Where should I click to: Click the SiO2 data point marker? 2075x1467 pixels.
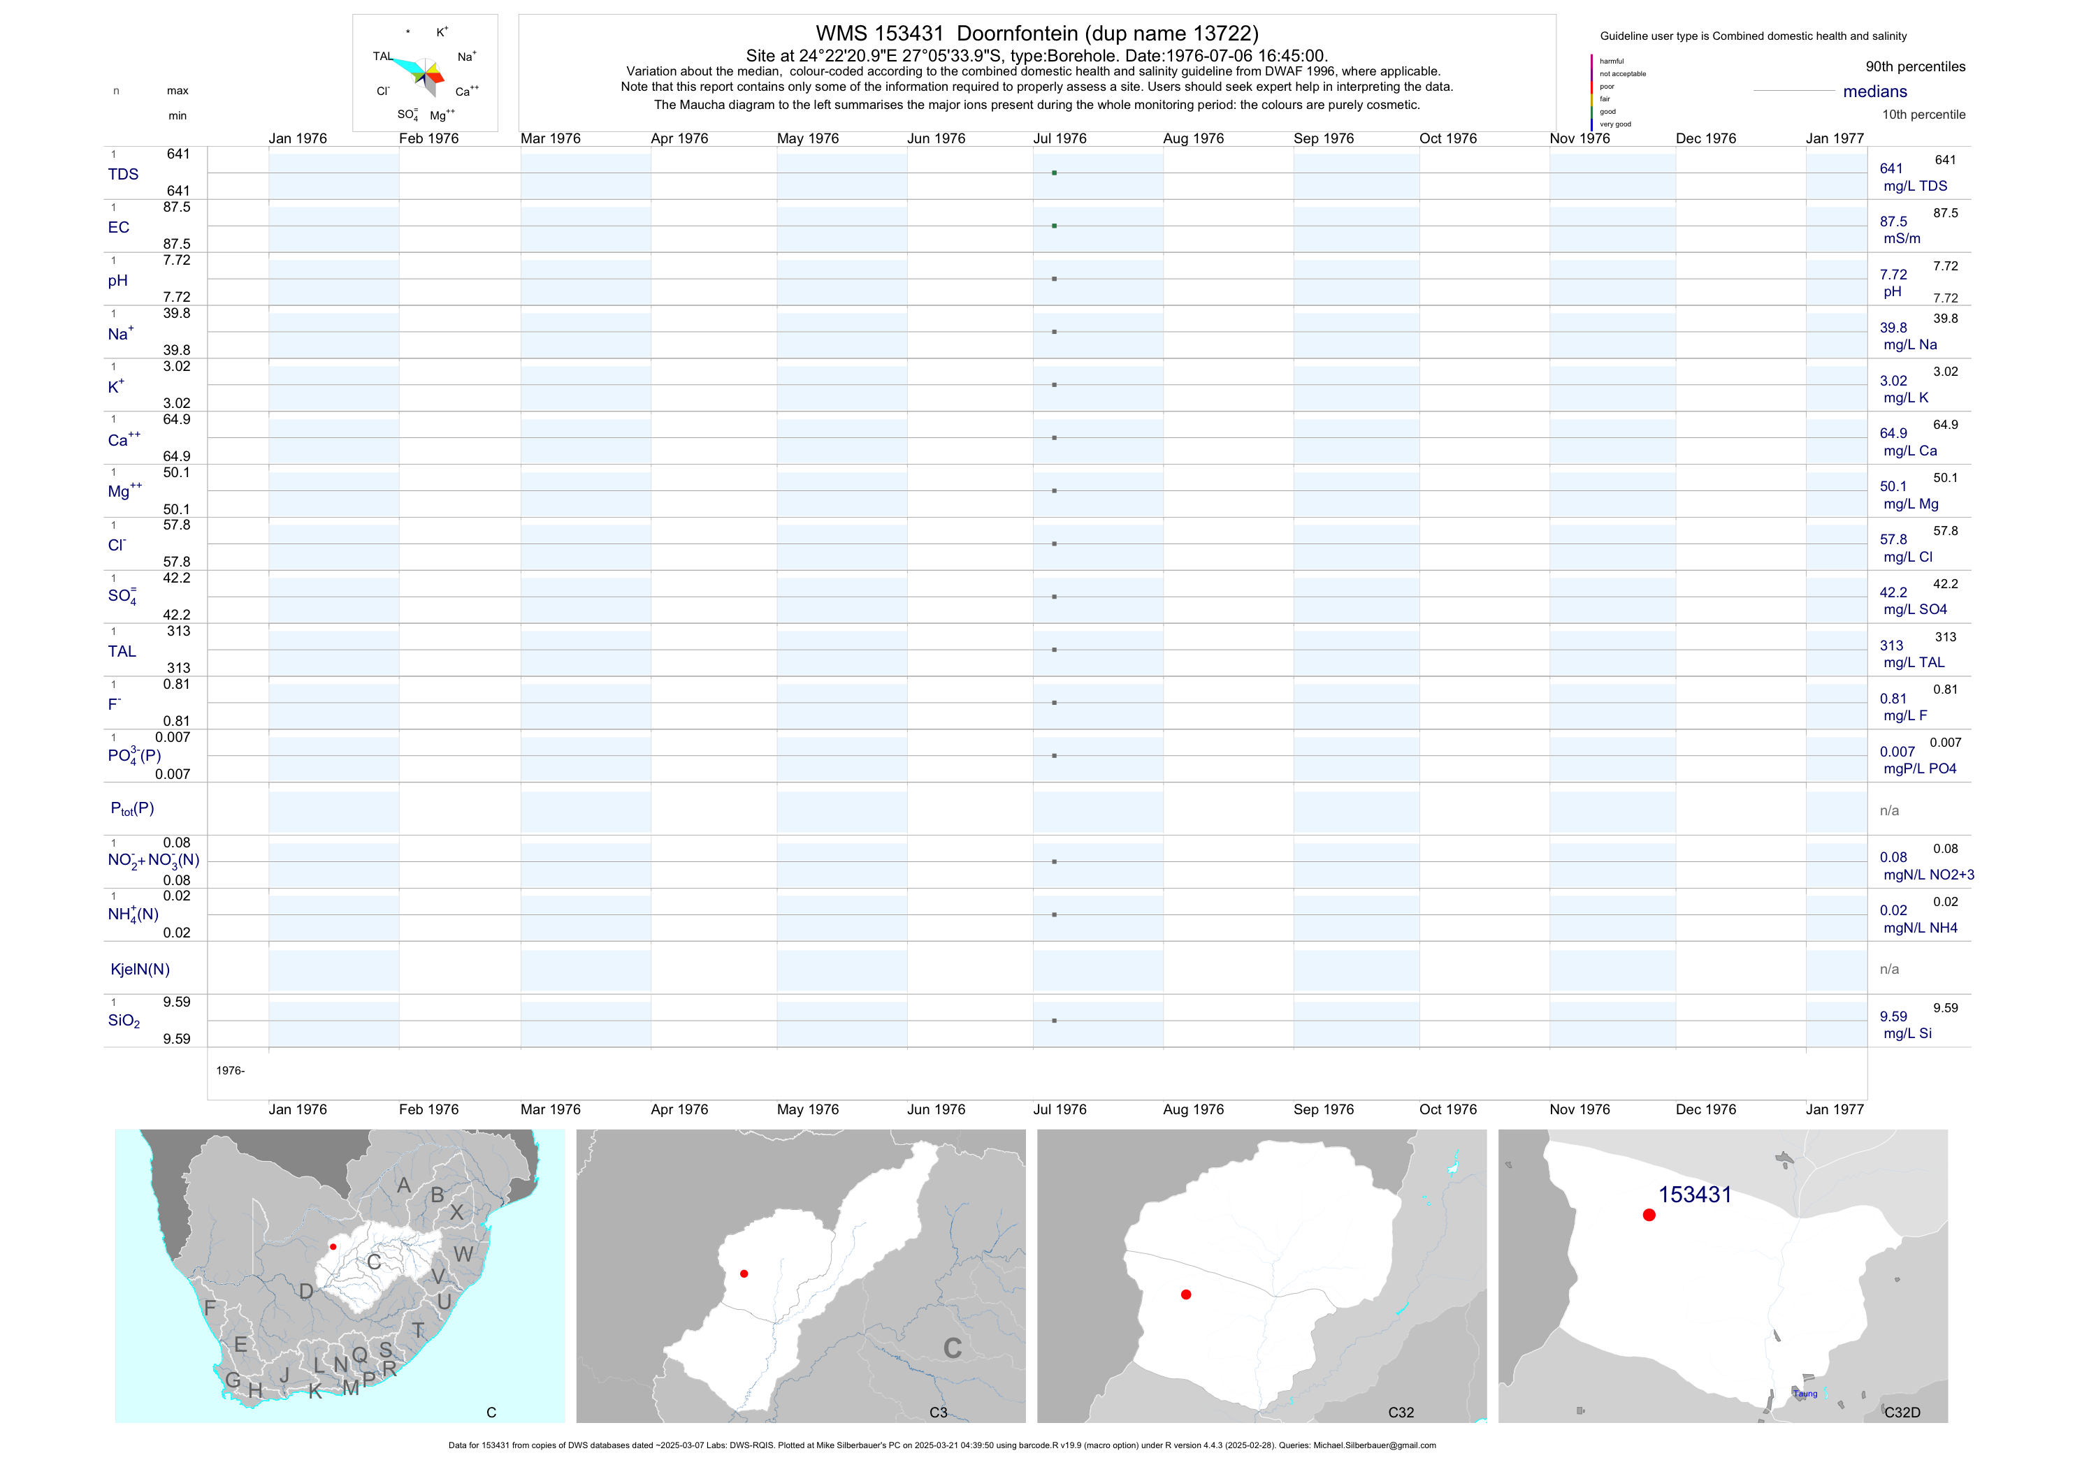[x=1054, y=1021]
